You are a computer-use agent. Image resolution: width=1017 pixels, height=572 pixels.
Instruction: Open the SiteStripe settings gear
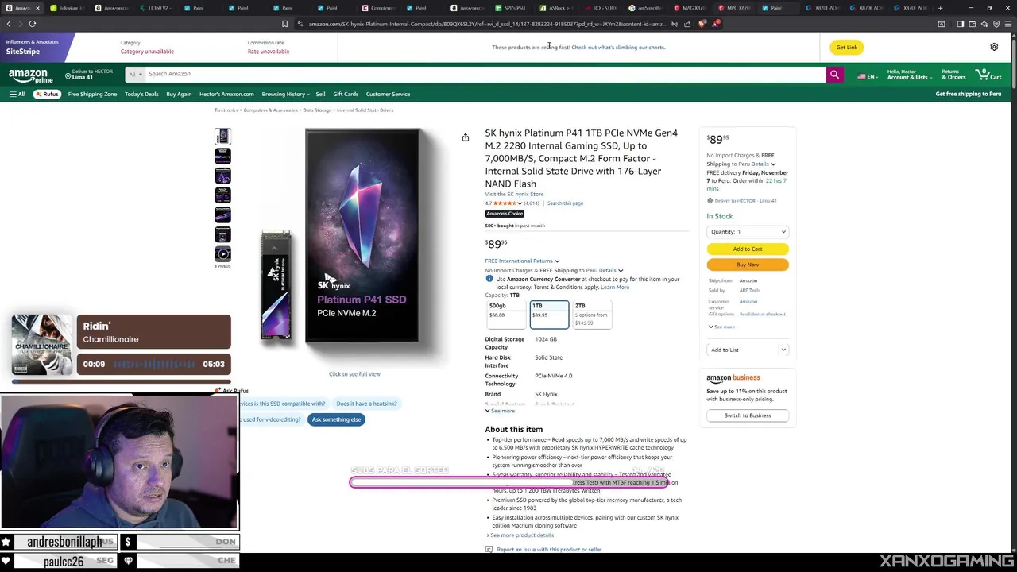(994, 47)
